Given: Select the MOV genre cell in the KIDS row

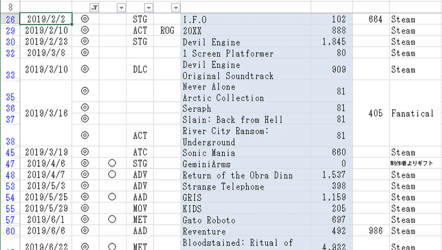Looking at the screenshot, I should [140, 208].
